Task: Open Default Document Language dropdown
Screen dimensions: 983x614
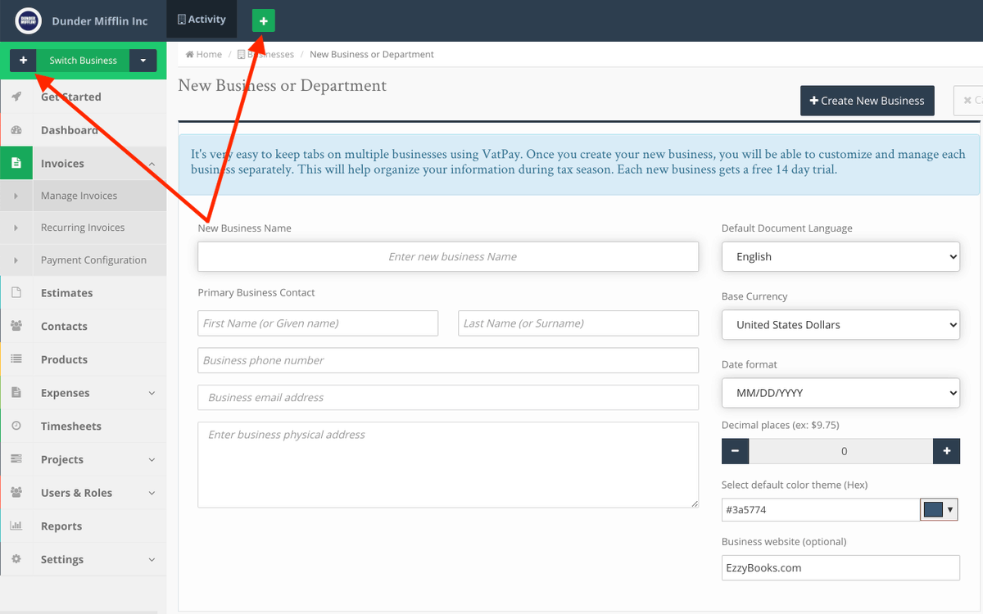Action: pyautogui.click(x=840, y=256)
